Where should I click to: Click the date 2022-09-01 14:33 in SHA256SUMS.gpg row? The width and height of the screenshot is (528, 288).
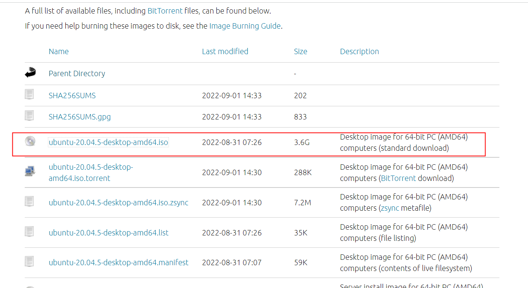(232, 117)
